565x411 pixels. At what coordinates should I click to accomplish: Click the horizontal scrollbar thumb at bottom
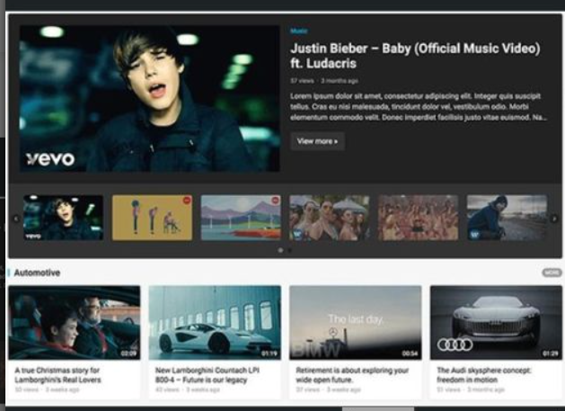tap(378, 409)
